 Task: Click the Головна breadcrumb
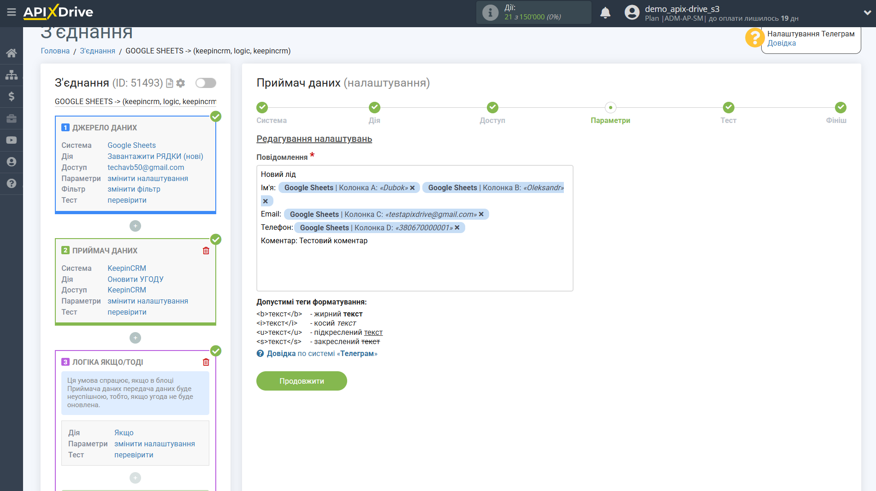55,51
